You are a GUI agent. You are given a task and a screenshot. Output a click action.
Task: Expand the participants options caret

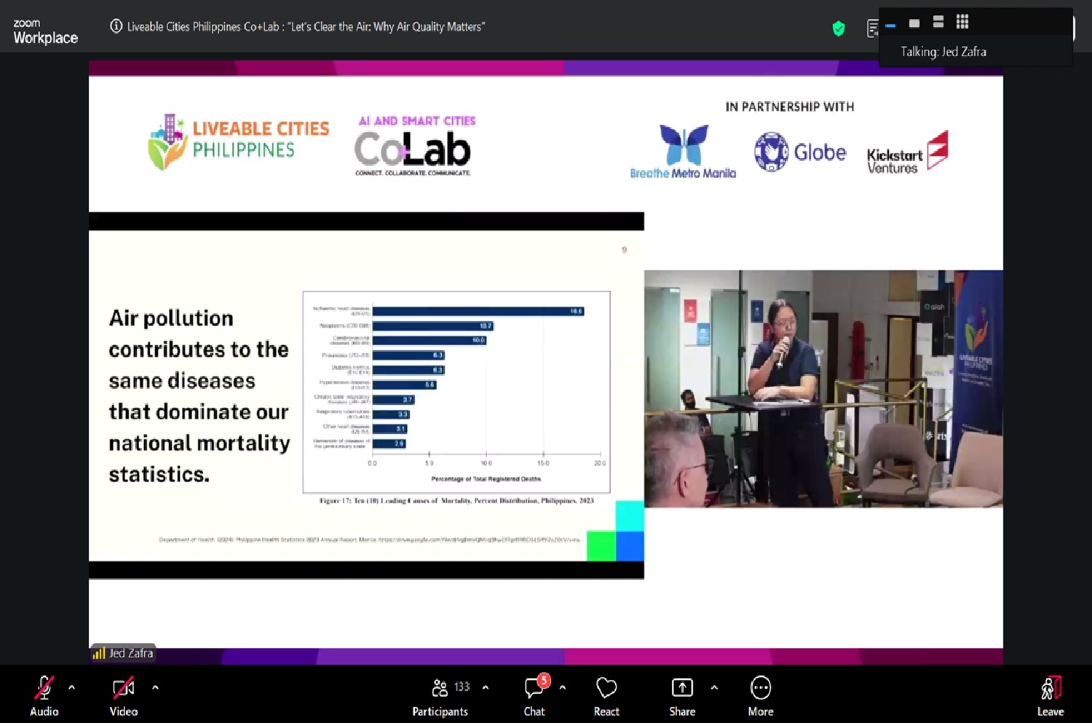coord(486,687)
